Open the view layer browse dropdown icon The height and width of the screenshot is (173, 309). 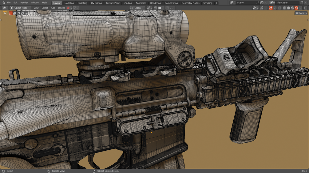272,3
